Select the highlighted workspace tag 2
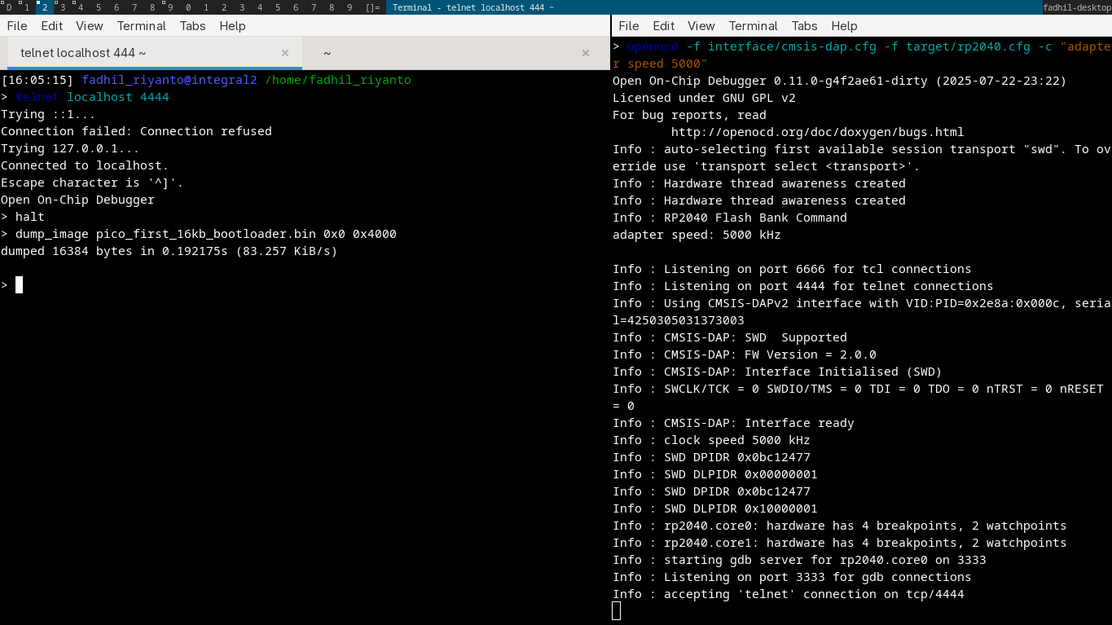 (45, 7)
